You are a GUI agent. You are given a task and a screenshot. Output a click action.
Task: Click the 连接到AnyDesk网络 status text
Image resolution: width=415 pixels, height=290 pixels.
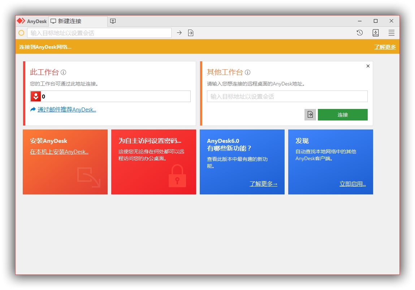45,47
